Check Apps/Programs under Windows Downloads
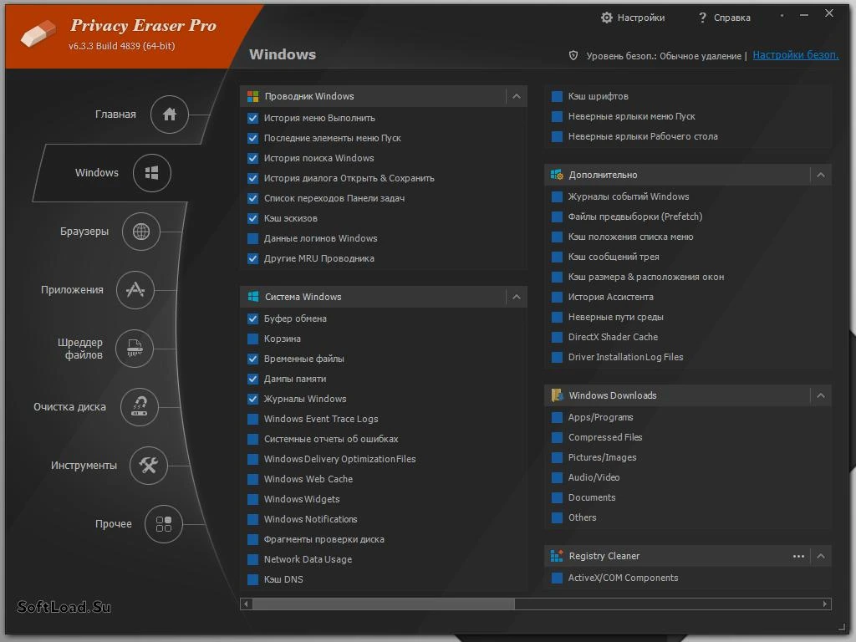This screenshot has height=642, width=856. tap(557, 418)
